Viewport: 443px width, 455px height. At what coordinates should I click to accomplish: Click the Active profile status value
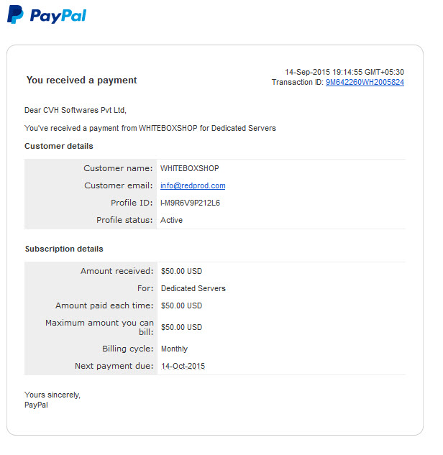tap(171, 220)
